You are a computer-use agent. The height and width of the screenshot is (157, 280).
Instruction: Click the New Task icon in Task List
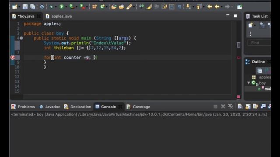[x=251, y=25]
